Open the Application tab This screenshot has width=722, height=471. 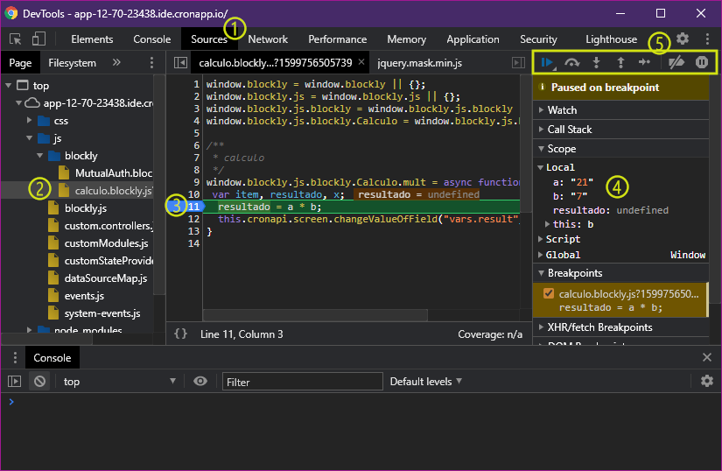pyautogui.click(x=473, y=39)
